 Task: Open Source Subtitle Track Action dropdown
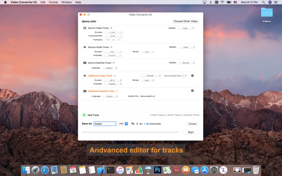tap(186, 63)
